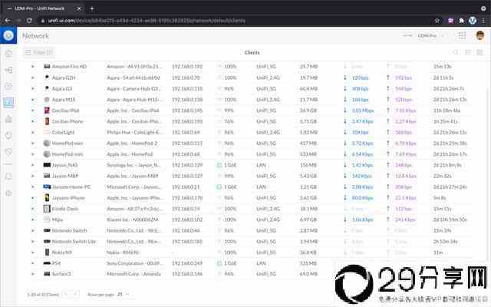Go back with the browser back arrow
The height and width of the screenshot is (307, 491).
tap(8, 21)
